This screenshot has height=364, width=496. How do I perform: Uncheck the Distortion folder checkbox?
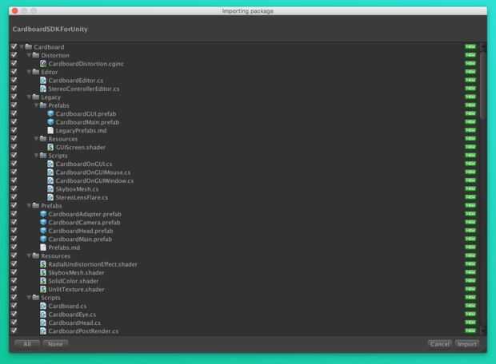point(14,55)
